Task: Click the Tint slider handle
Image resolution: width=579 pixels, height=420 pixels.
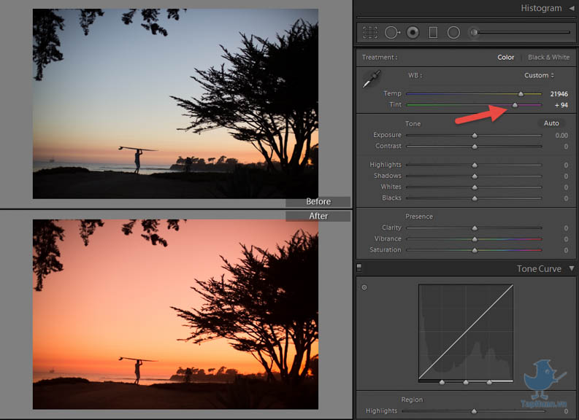Action: [x=515, y=105]
